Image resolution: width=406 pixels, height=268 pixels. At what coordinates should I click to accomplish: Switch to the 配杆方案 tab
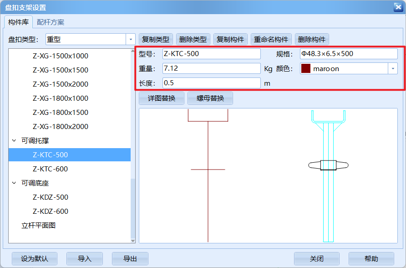pyautogui.click(x=51, y=22)
